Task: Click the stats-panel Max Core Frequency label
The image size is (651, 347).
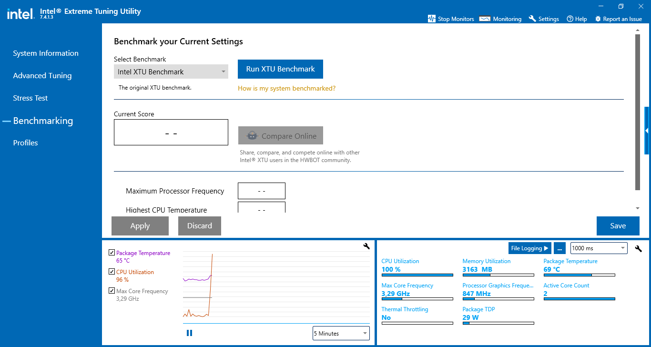Action: coord(407,286)
